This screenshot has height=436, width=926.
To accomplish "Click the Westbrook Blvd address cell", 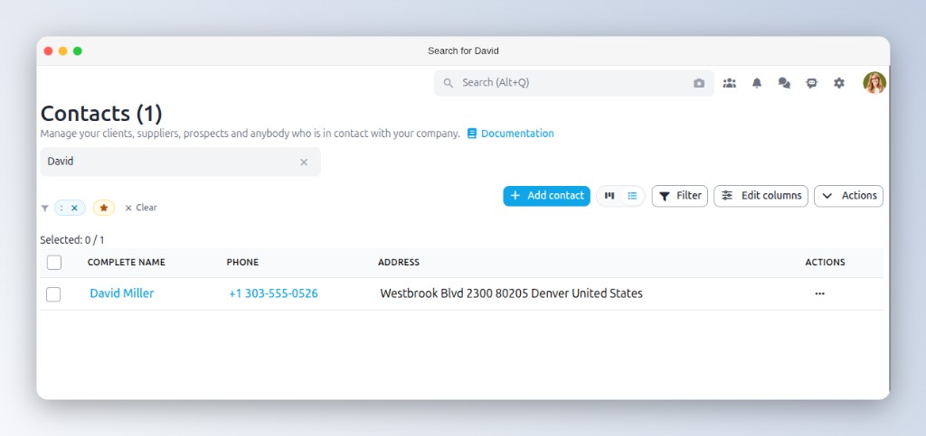I will tap(512, 293).
